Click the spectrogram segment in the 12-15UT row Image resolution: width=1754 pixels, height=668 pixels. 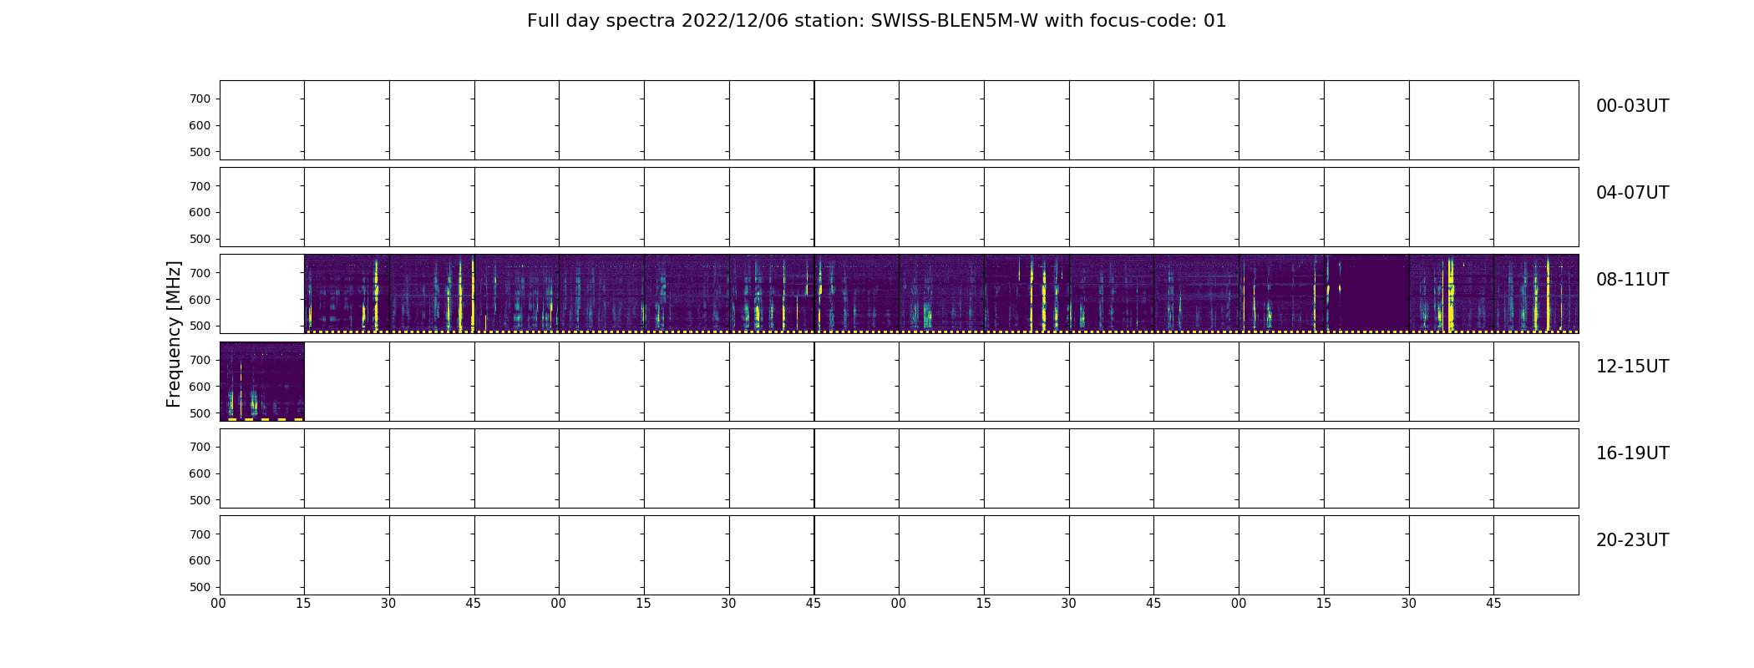(262, 381)
